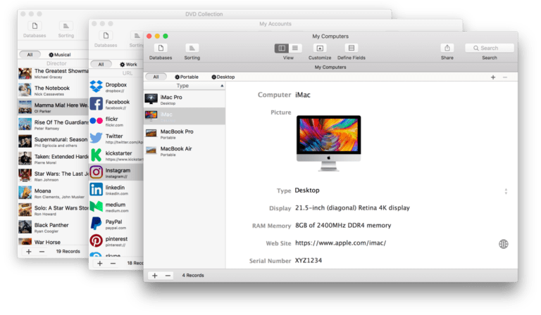
Task: Select the pinterest account row
Action: pos(116,241)
